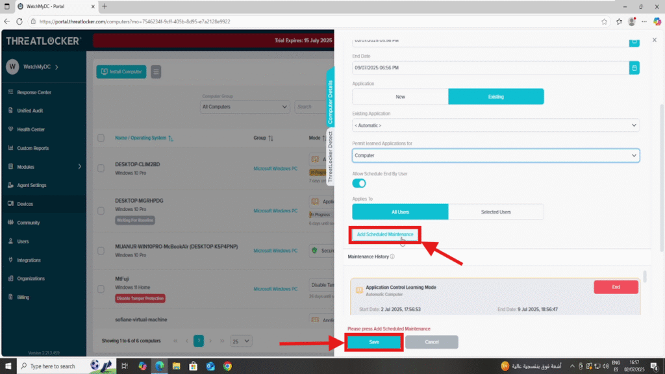The image size is (665, 374).
Task: Open Task View on taskbar
Action: 125,366
